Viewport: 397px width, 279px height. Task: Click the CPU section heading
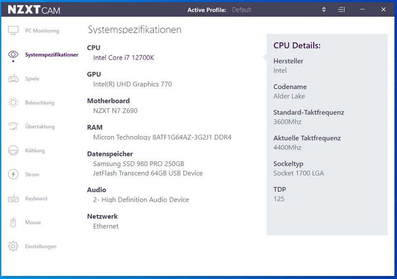coord(94,48)
